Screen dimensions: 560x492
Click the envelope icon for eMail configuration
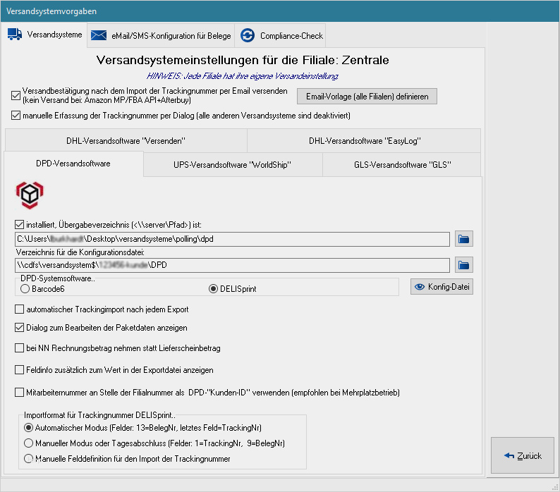(x=99, y=35)
